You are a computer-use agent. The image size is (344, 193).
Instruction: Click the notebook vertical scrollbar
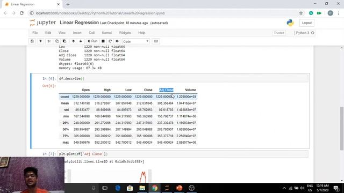point(342,128)
